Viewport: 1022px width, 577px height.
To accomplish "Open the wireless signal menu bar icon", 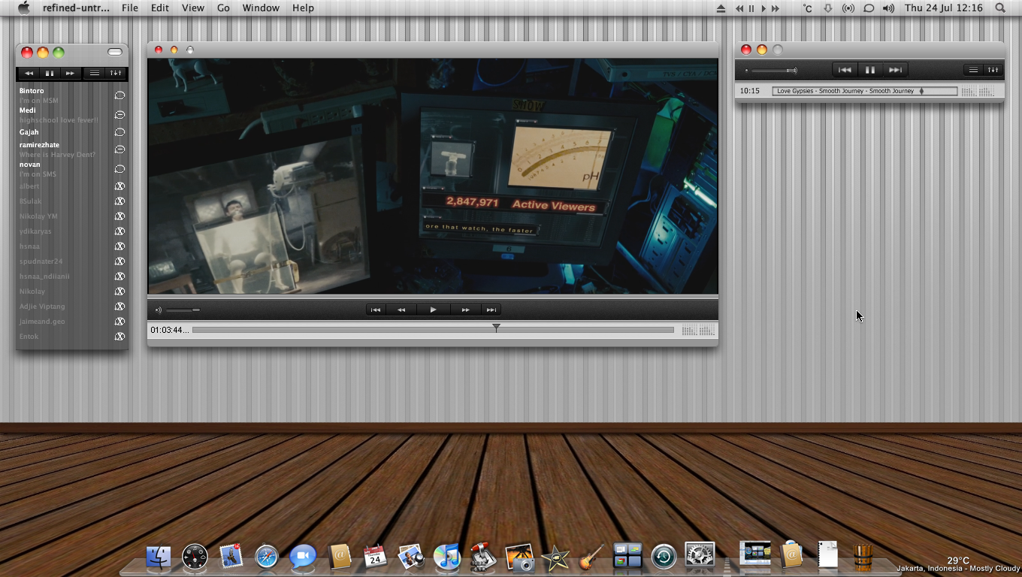I will coord(848,8).
